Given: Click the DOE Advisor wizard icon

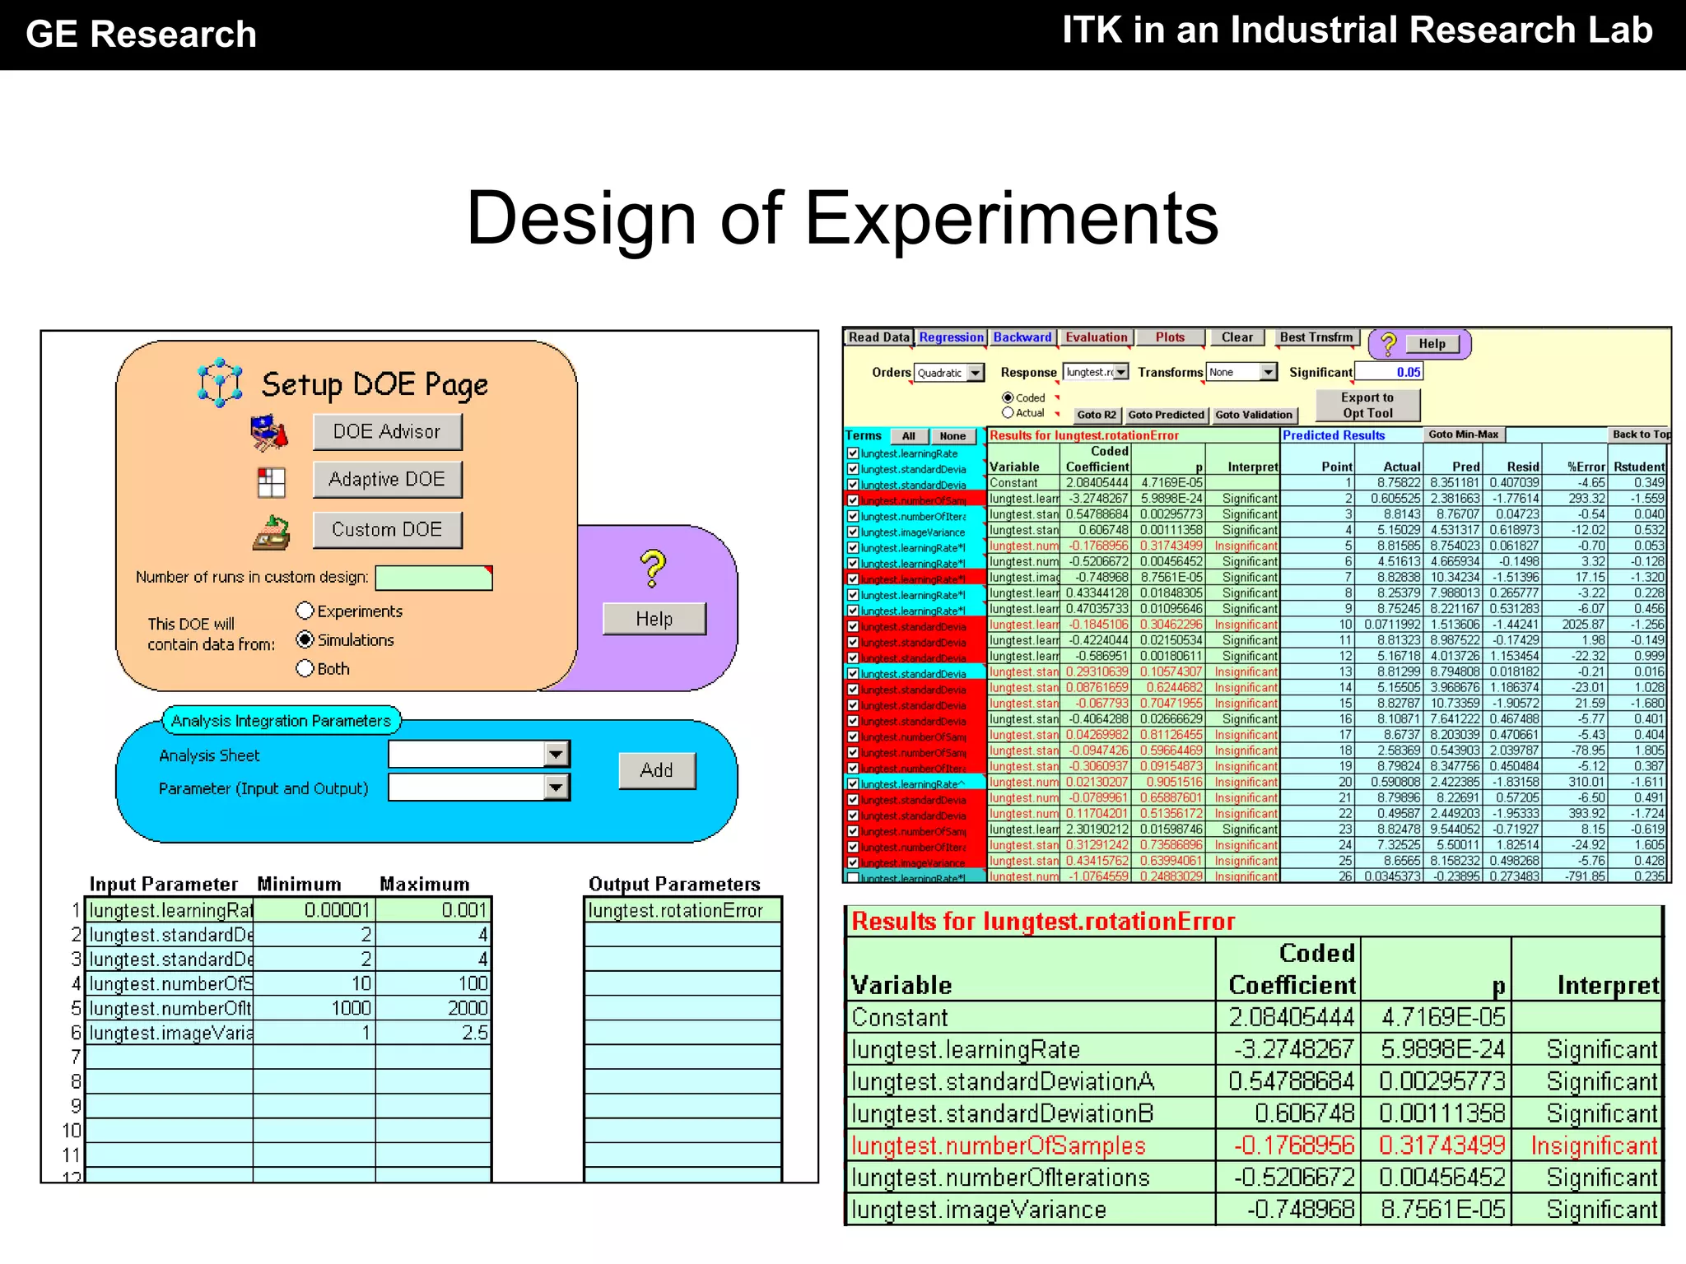Looking at the screenshot, I should [269, 432].
